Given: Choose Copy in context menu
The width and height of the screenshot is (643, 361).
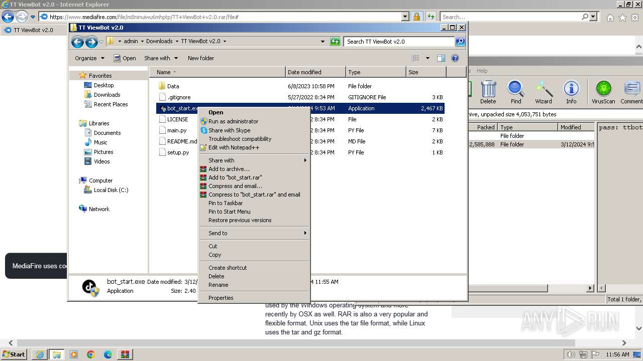Looking at the screenshot, I should [254, 255].
